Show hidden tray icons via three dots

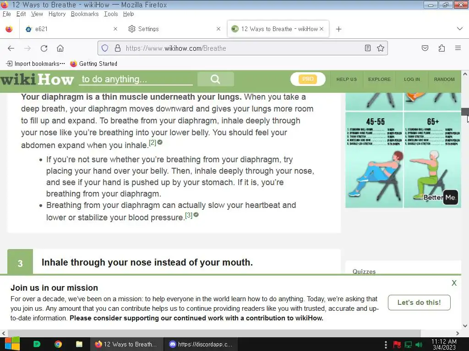pos(386,345)
